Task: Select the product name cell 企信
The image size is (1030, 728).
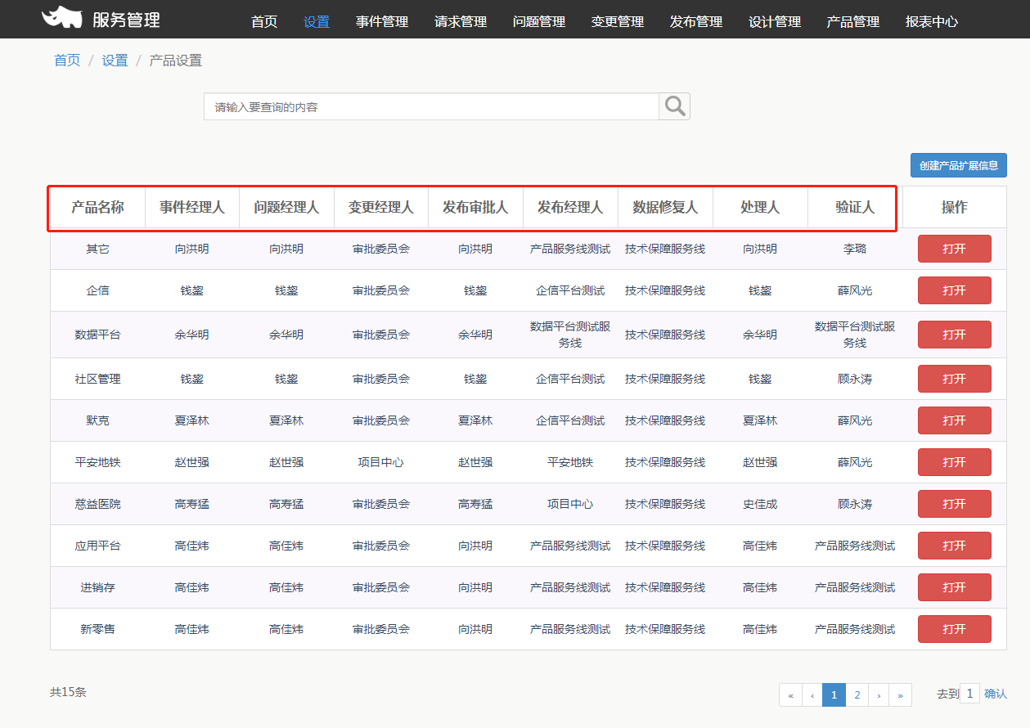Action: (x=97, y=290)
